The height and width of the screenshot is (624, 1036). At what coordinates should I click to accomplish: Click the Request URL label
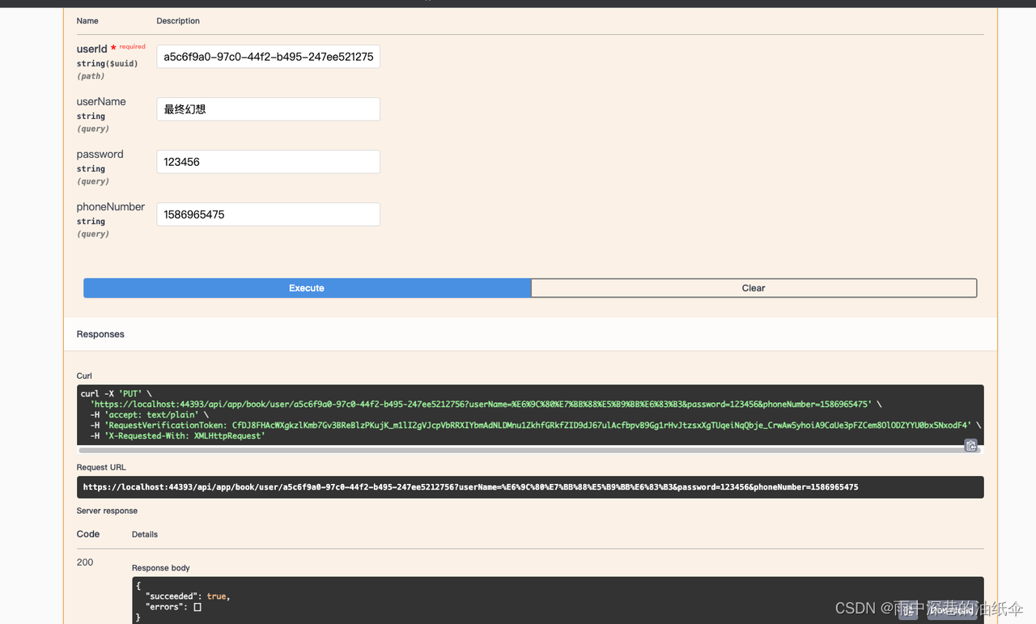(101, 467)
